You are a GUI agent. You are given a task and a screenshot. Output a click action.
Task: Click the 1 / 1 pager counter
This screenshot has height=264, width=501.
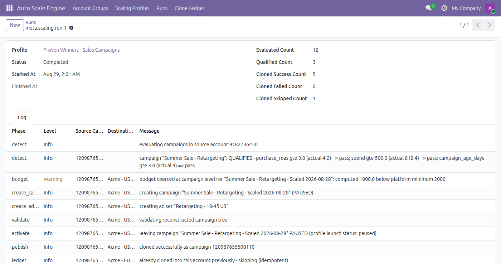[x=464, y=25]
